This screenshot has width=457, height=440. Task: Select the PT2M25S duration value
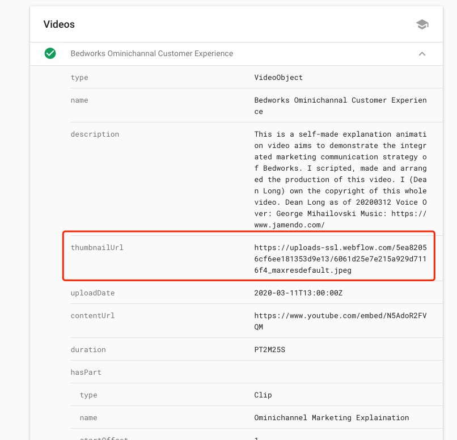[x=269, y=350]
